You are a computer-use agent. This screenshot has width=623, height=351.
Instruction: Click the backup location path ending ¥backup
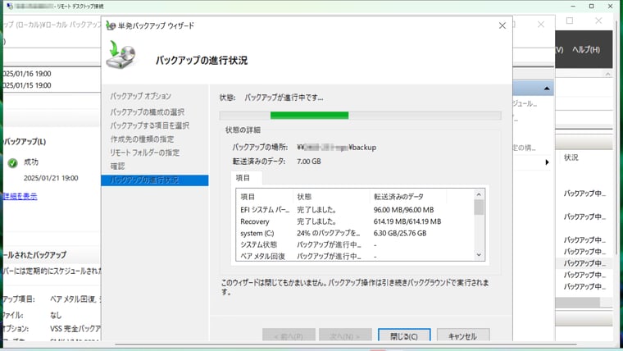[337, 147]
